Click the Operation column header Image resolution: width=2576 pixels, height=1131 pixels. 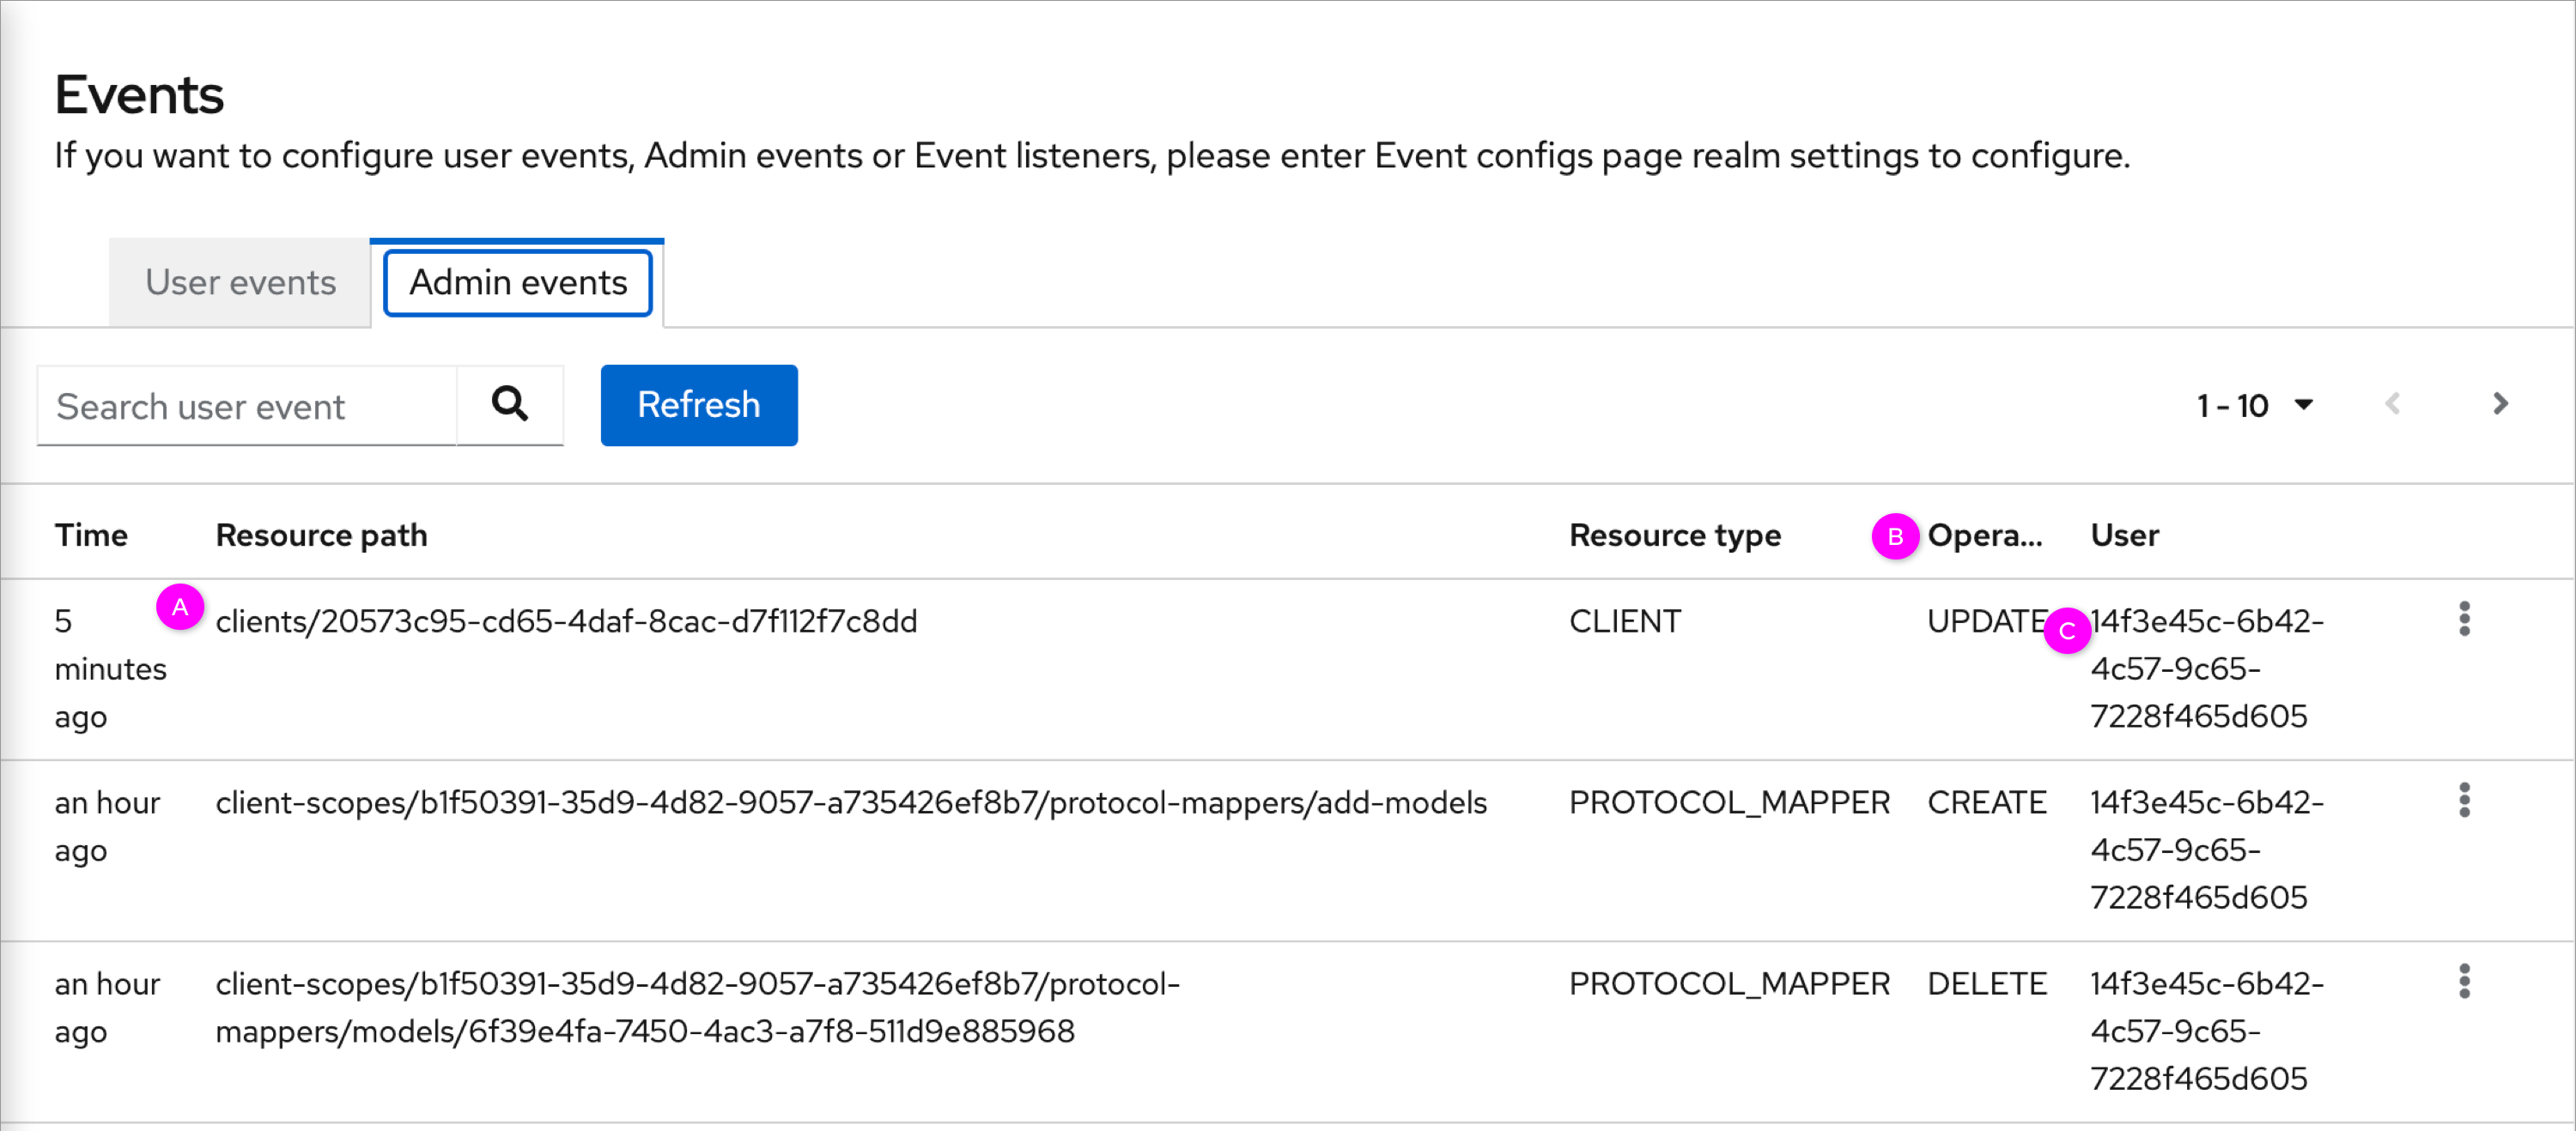(1986, 535)
